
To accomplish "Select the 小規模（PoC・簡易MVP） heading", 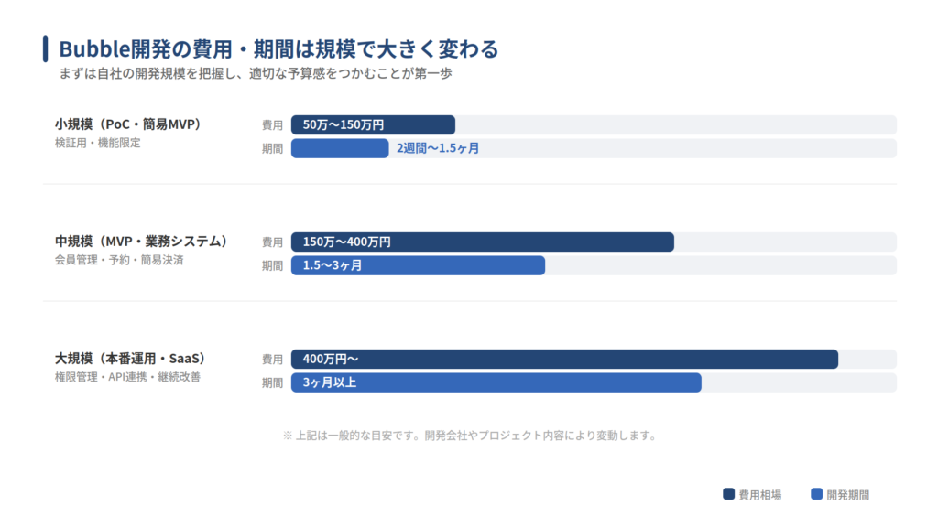I will pos(127,124).
